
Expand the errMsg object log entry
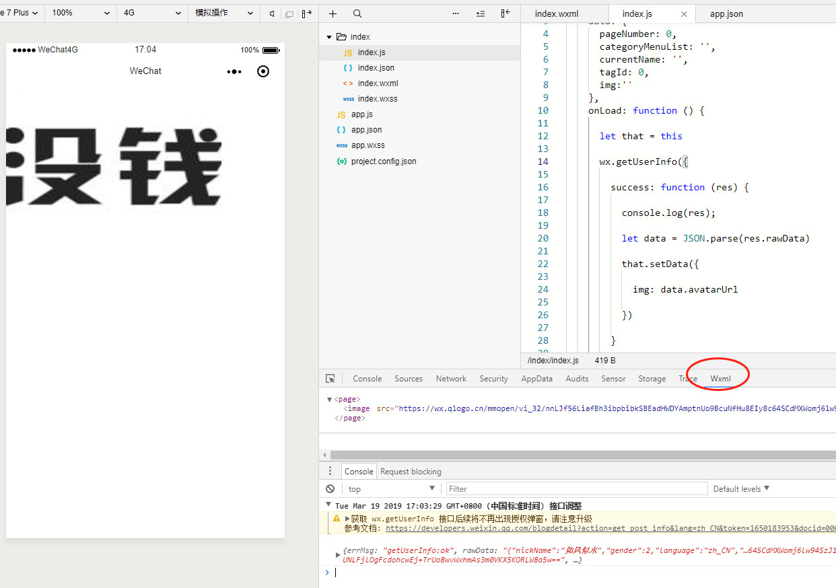338,555
